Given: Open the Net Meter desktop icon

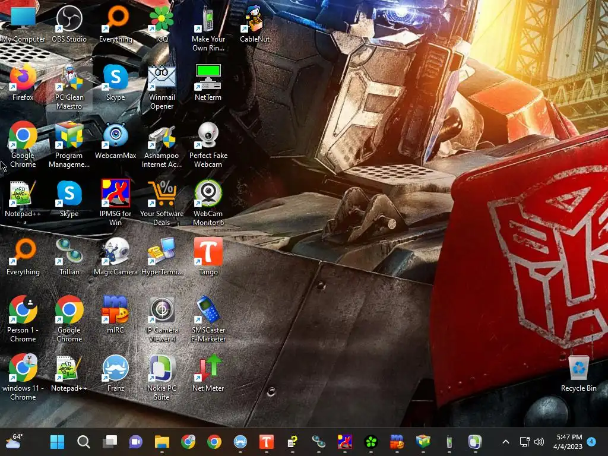Looking at the screenshot, I should pyautogui.click(x=208, y=373).
